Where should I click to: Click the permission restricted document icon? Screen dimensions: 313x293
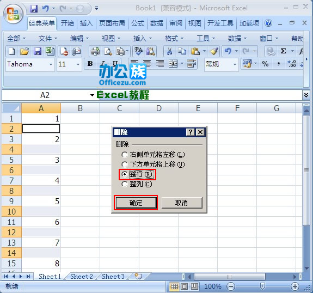coord(64,51)
